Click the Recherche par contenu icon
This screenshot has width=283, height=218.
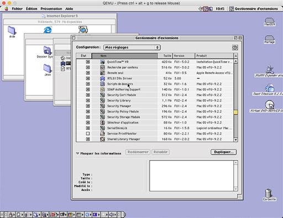(102, 67)
